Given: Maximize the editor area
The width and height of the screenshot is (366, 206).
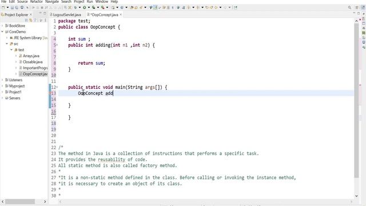Looking at the screenshot, I should (x=359, y=13).
